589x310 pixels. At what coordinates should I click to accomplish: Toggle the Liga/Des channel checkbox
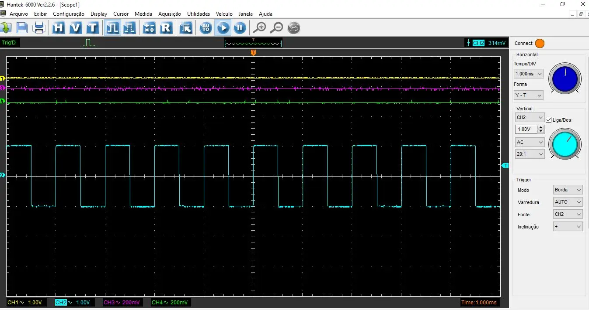coord(548,120)
